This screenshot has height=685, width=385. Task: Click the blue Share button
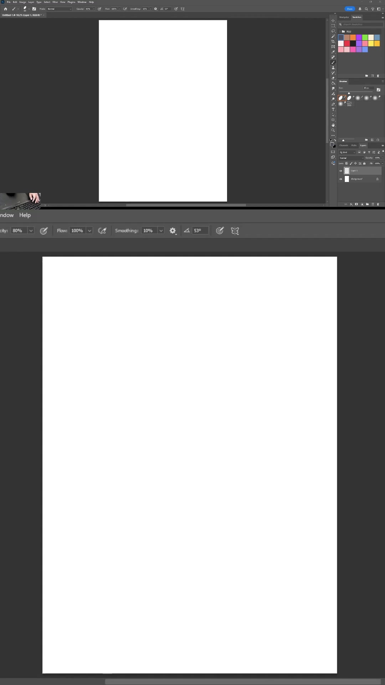click(350, 9)
